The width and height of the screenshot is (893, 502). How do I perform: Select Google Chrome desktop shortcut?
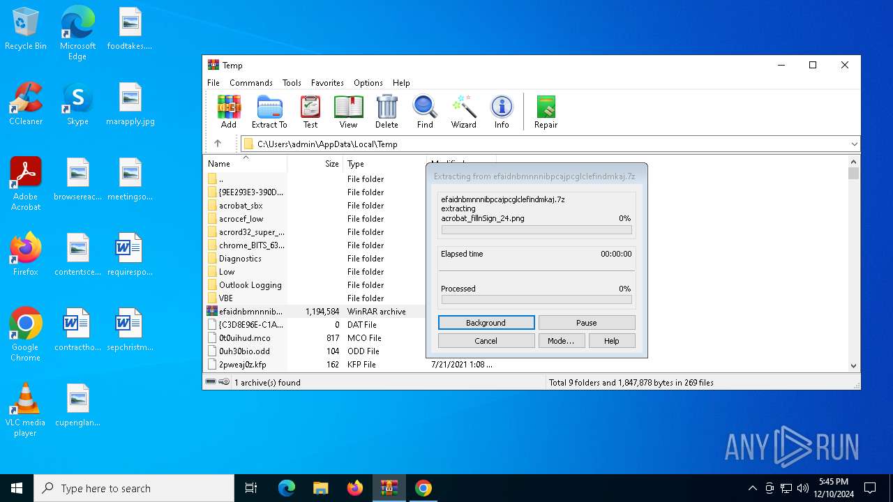coord(26,335)
